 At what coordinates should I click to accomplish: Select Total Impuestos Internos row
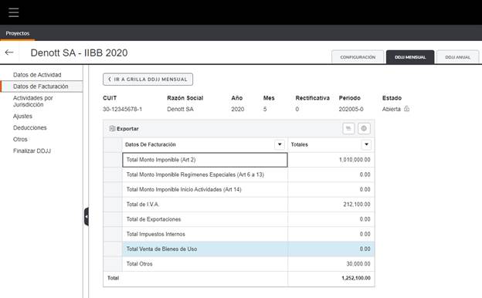click(239, 234)
